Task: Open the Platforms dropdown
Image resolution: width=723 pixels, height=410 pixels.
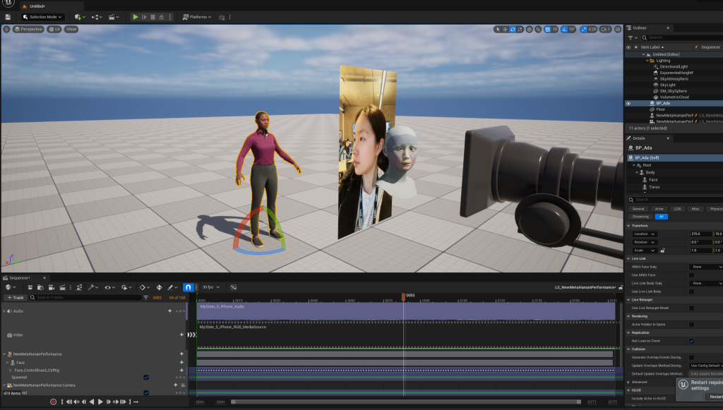Action: pyautogui.click(x=197, y=17)
